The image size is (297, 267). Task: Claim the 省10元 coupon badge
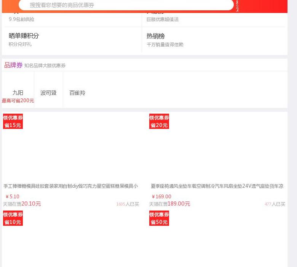(13, 218)
